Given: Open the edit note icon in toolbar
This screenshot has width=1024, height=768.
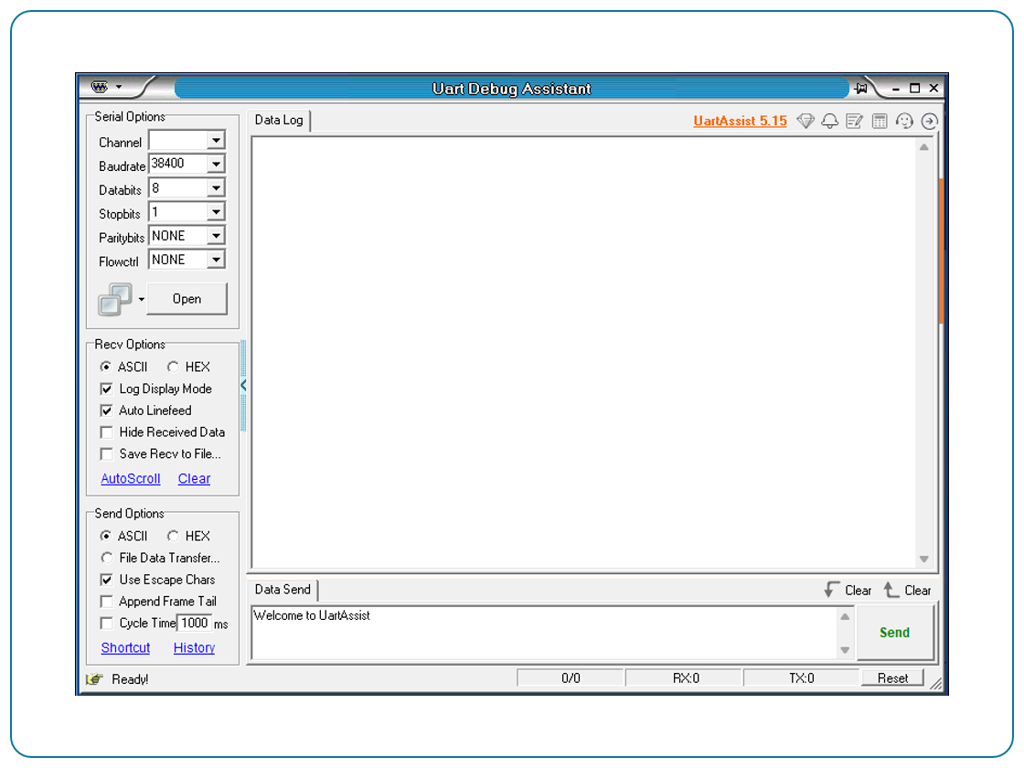Looking at the screenshot, I should [x=854, y=121].
